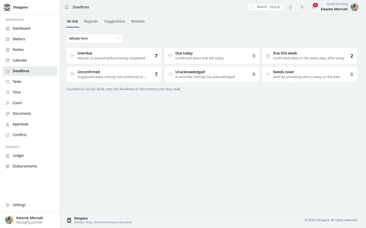Click the Good morning greeting text
The height and width of the screenshot is (228, 366).
click(337, 4)
